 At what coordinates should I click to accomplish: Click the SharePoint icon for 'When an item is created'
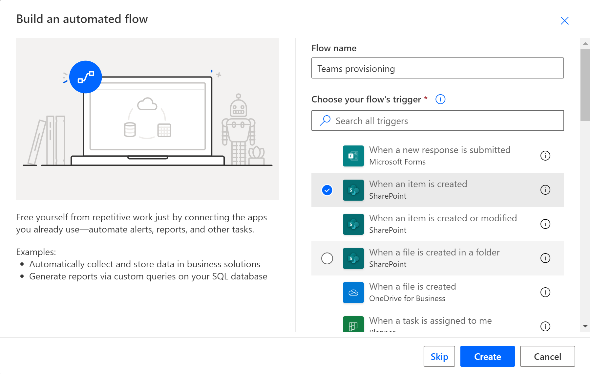353,190
